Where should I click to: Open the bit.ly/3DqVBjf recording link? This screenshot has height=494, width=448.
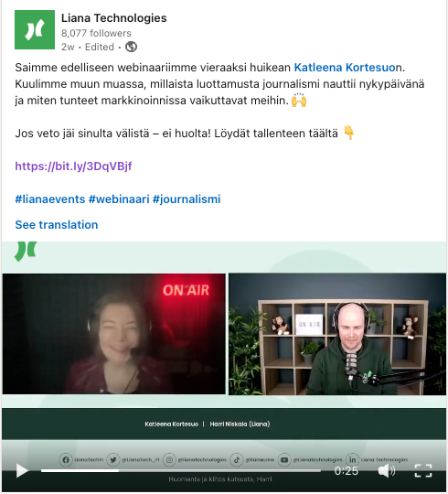[73, 166]
